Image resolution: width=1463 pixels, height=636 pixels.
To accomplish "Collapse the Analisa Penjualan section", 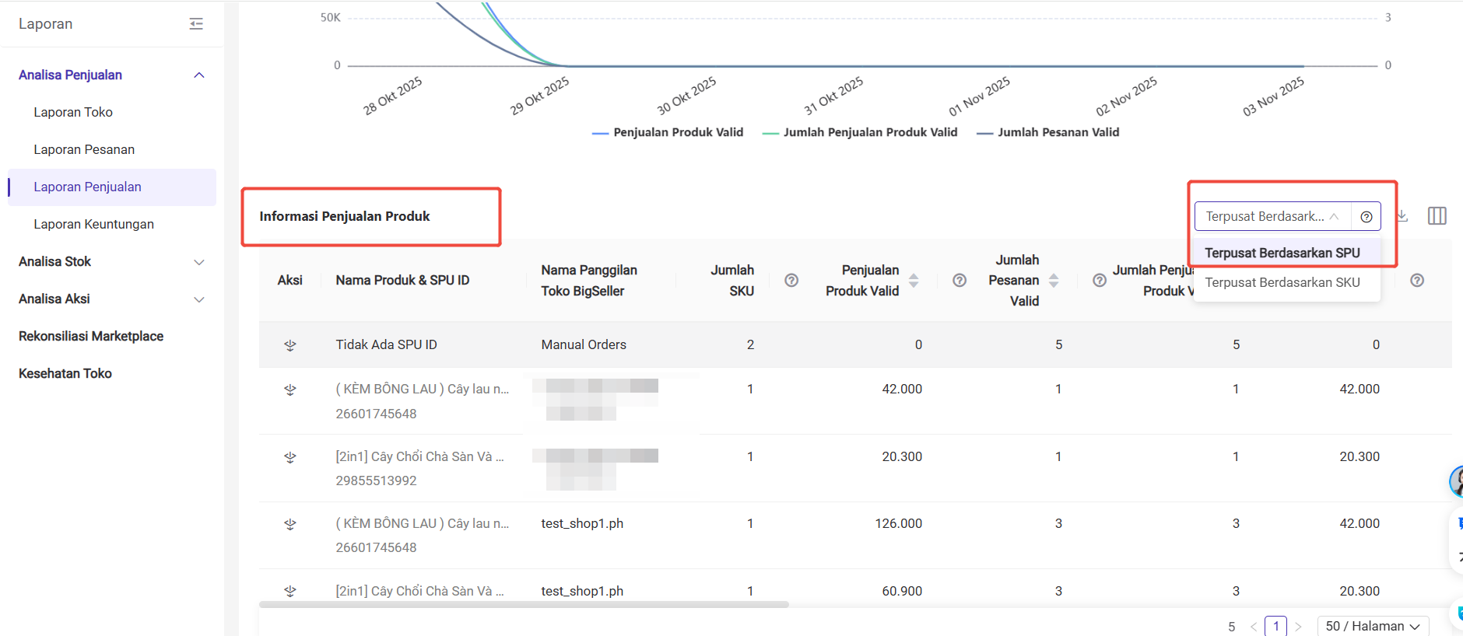I will click(x=199, y=75).
